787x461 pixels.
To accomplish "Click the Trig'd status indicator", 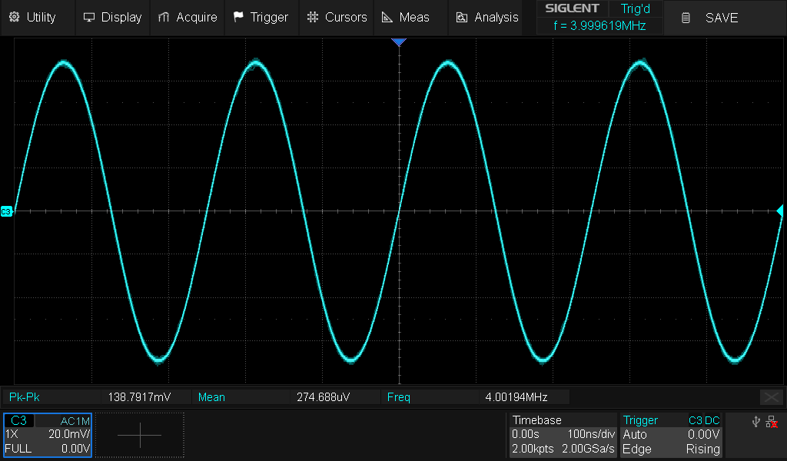I will click(635, 8).
